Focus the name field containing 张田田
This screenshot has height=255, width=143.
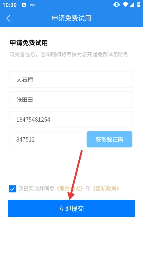tap(71, 99)
